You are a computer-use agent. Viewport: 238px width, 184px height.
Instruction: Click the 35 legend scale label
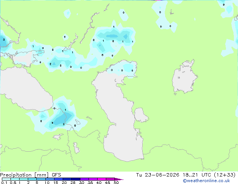[90, 182]
